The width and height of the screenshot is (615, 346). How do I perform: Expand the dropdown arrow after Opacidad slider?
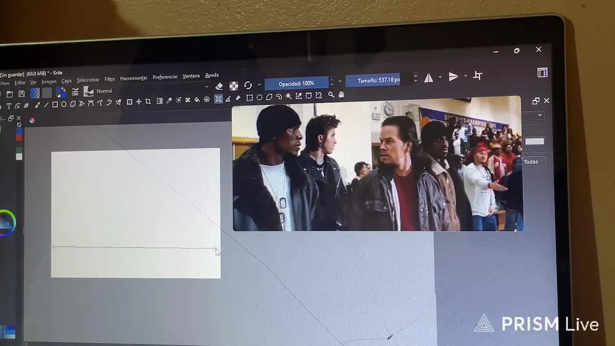[340, 81]
